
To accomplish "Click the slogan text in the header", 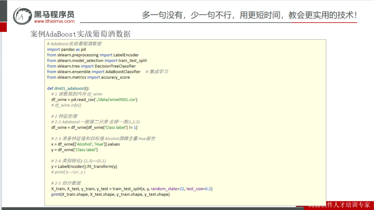I will click(249, 15).
